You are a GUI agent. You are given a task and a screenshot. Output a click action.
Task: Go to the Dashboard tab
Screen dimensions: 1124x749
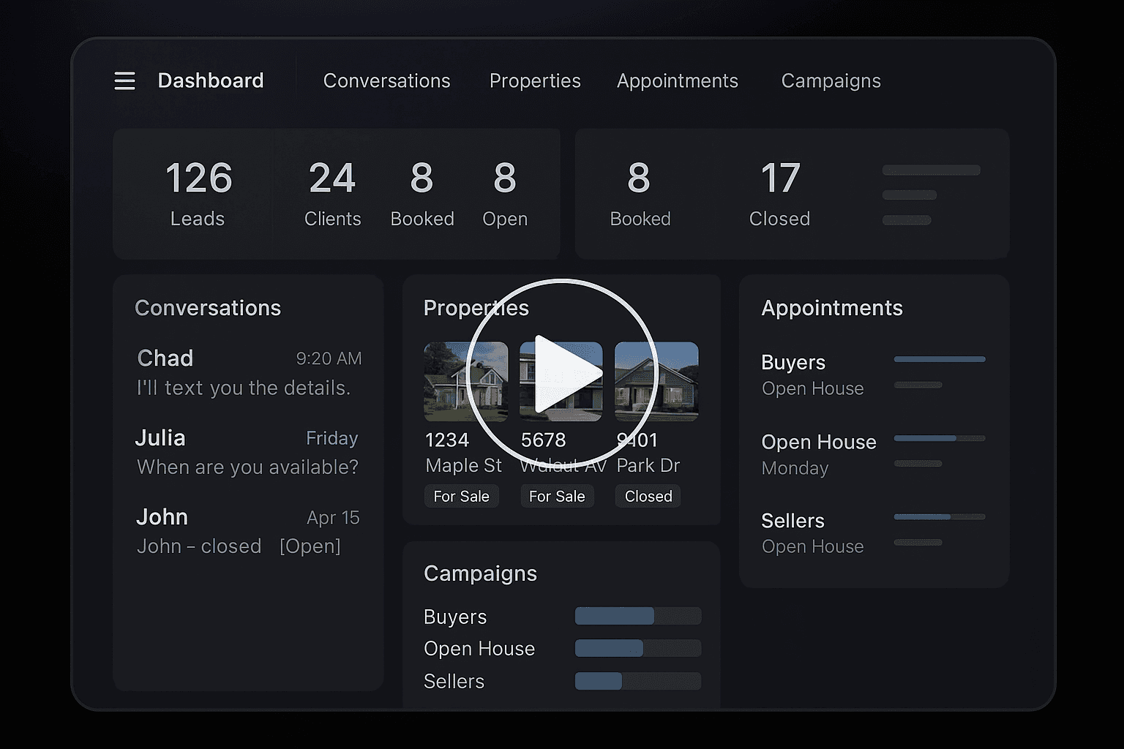coord(211,81)
